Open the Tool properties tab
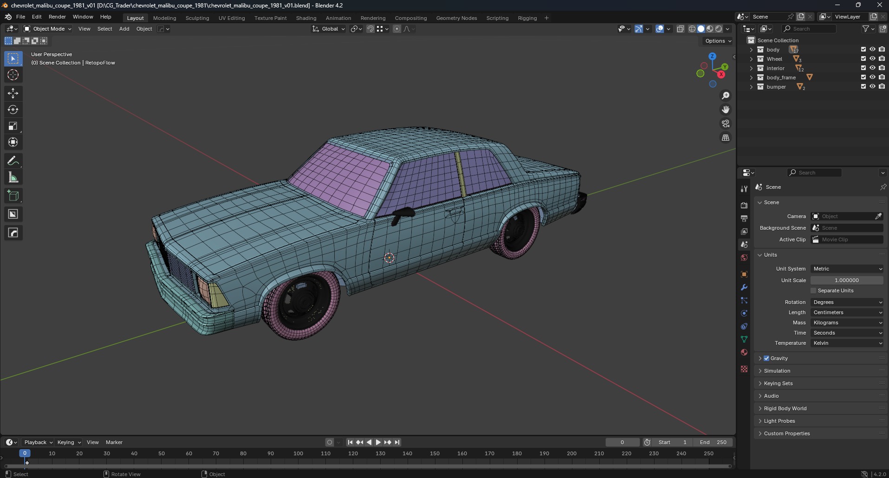The width and height of the screenshot is (889, 478). [x=744, y=189]
